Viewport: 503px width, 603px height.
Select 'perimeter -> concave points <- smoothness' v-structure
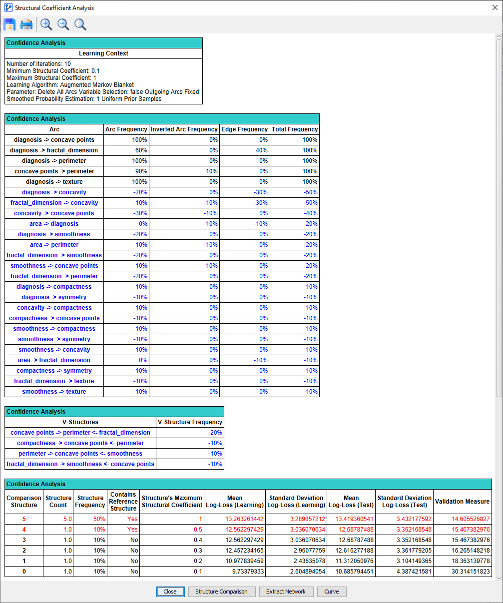tap(80, 454)
